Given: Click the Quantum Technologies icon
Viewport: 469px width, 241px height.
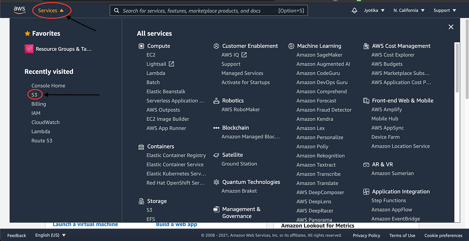Looking at the screenshot, I should tap(217, 182).
